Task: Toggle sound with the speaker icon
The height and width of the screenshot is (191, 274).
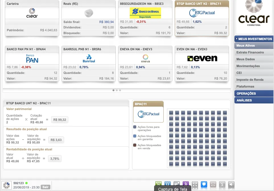Action: tap(231, 184)
